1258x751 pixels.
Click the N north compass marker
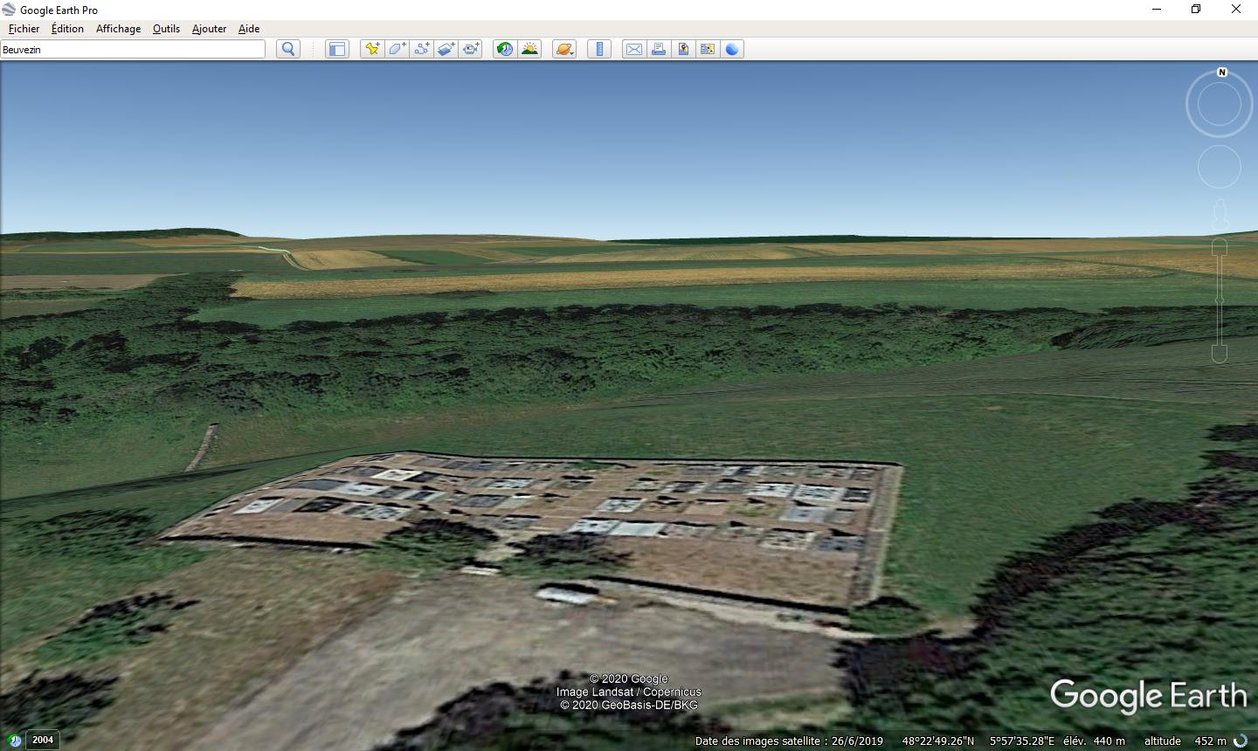pos(1222,72)
